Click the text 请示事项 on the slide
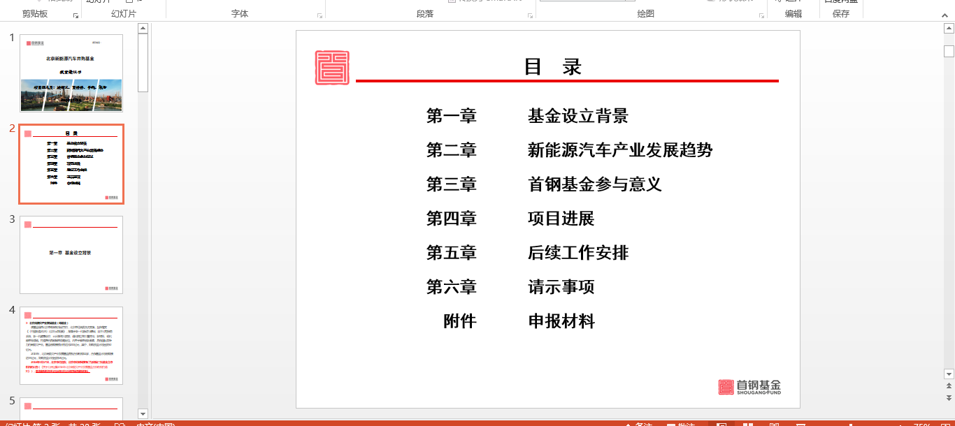 561,287
